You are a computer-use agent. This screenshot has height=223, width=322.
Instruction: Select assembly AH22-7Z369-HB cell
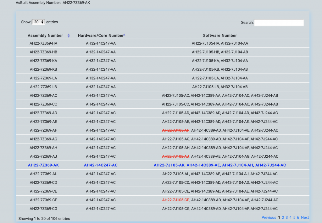[x=43, y=52]
